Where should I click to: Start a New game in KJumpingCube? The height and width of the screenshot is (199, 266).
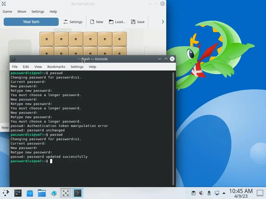pyautogui.click(x=97, y=22)
